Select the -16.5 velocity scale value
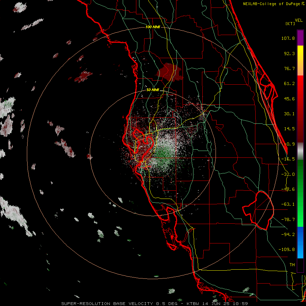The image size is (306, 306). [x=288, y=159]
